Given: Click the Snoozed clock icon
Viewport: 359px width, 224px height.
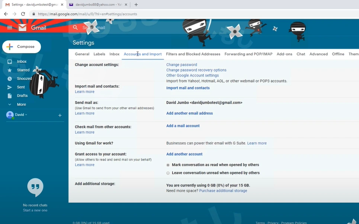Looking at the screenshot, I should click(x=10, y=79).
